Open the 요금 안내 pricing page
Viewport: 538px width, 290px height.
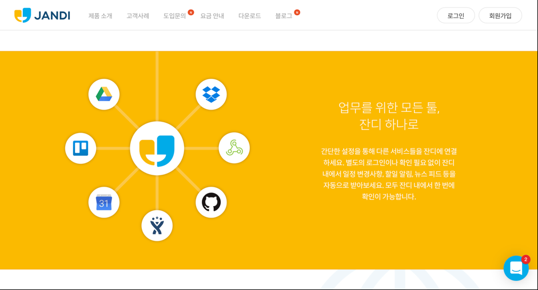click(x=212, y=16)
